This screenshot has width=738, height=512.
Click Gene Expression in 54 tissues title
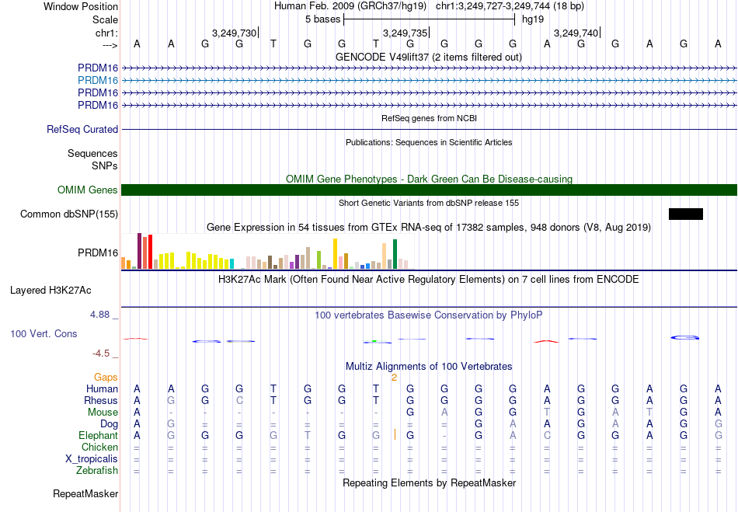pos(429,228)
